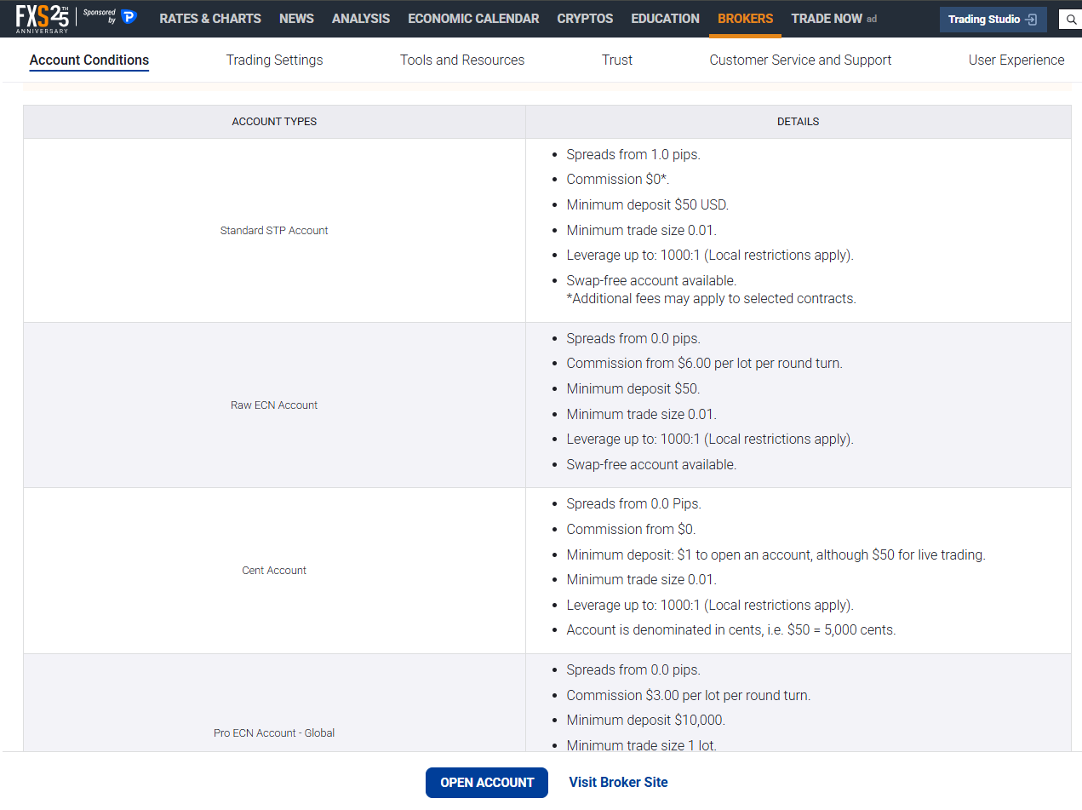Go to the News section
The width and height of the screenshot is (1082, 810).
click(x=296, y=19)
